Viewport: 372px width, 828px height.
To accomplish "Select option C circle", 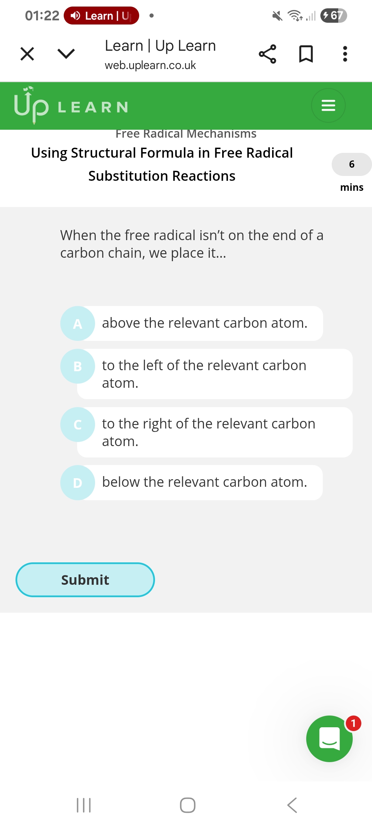I will tap(77, 424).
